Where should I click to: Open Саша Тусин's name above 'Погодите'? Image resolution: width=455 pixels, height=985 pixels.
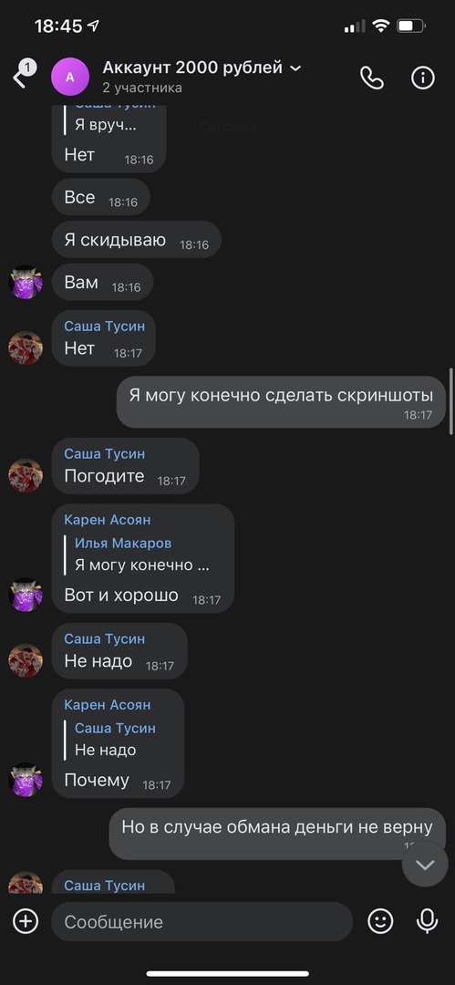coord(104,453)
